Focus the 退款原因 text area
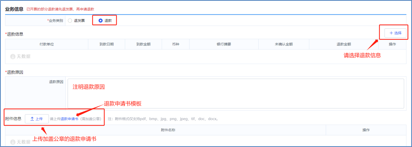Screen dimensions: 412x147 click(x=236, y=93)
